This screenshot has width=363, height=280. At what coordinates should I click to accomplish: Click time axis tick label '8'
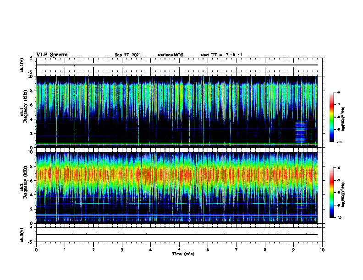pyautogui.click(x=265, y=250)
